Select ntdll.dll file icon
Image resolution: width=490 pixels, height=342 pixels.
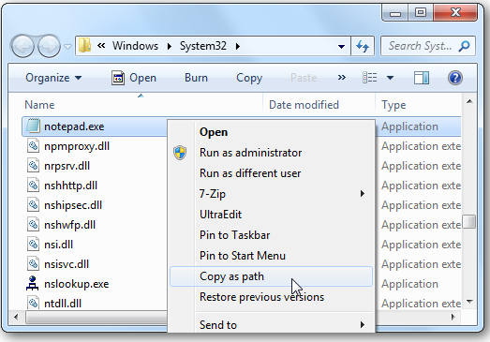coord(33,303)
